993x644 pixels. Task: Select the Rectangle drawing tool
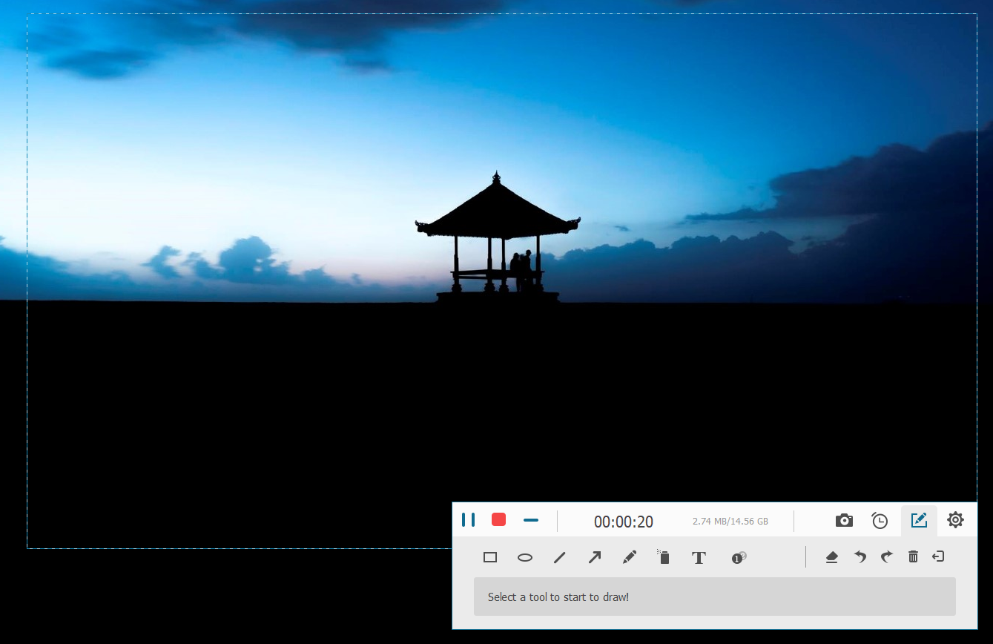point(490,557)
